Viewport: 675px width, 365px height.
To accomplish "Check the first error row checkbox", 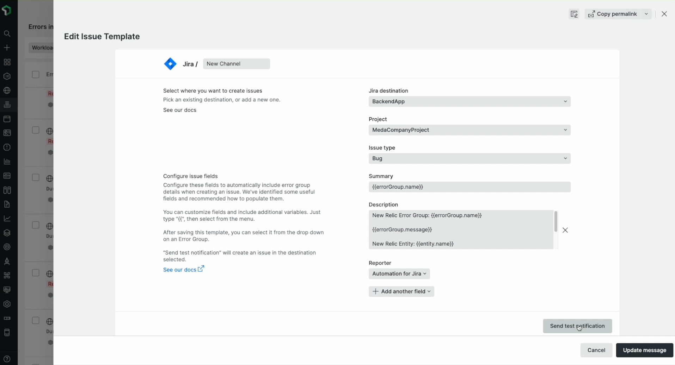I will coord(36,130).
